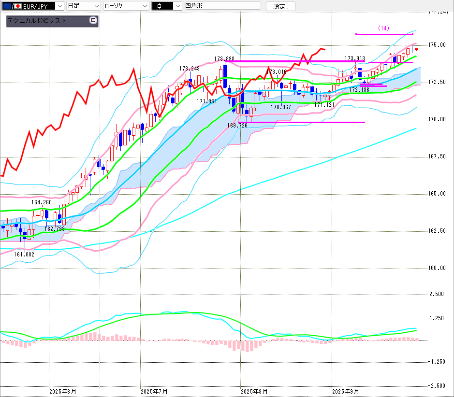Click the 164.260 price label

[x=42, y=202]
